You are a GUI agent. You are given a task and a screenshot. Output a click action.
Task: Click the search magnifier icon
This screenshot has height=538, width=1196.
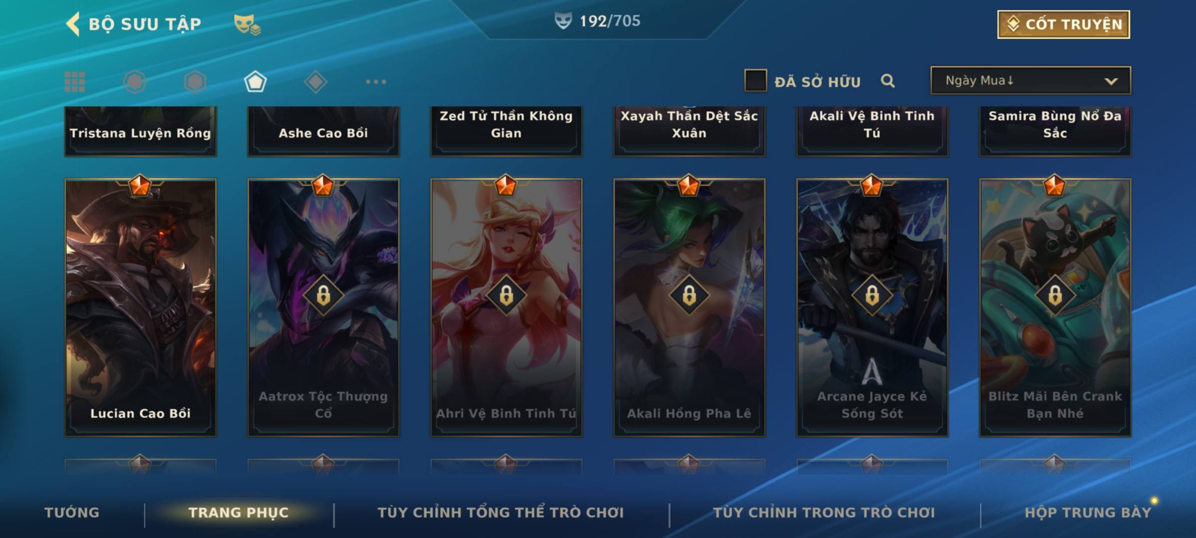tap(888, 81)
